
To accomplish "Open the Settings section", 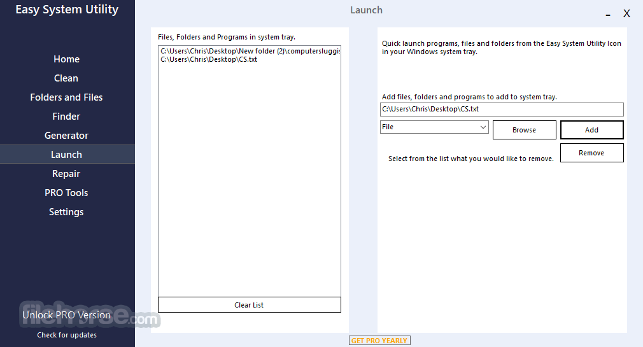I will (x=66, y=212).
